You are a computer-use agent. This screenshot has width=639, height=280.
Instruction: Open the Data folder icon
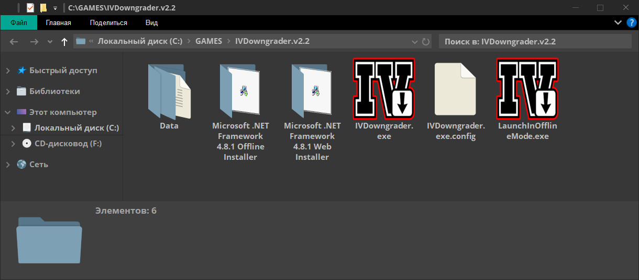pos(169,91)
